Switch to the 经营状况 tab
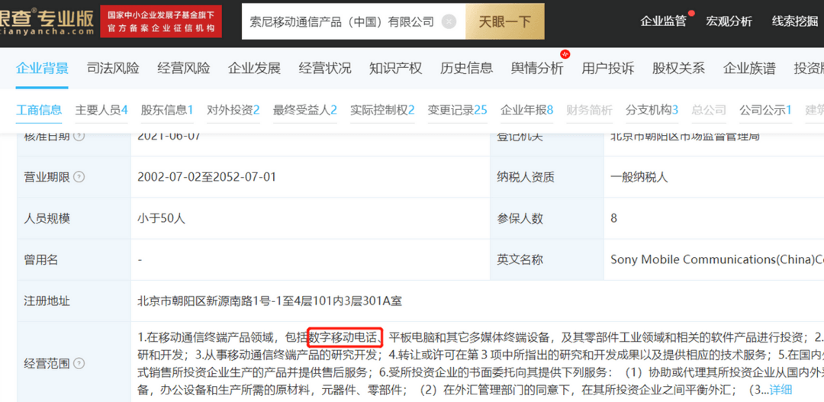The image size is (824, 402). coord(325,69)
